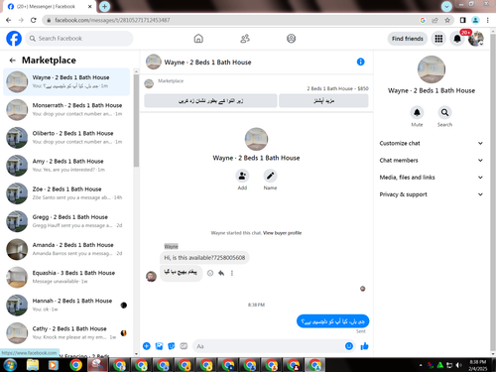The width and height of the screenshot is (496, 372).
Task: Expand Chat members section
Action: pos(432,161)
